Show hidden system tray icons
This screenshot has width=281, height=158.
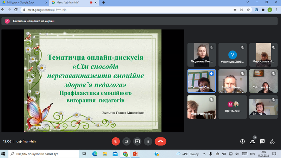(204, 154)
